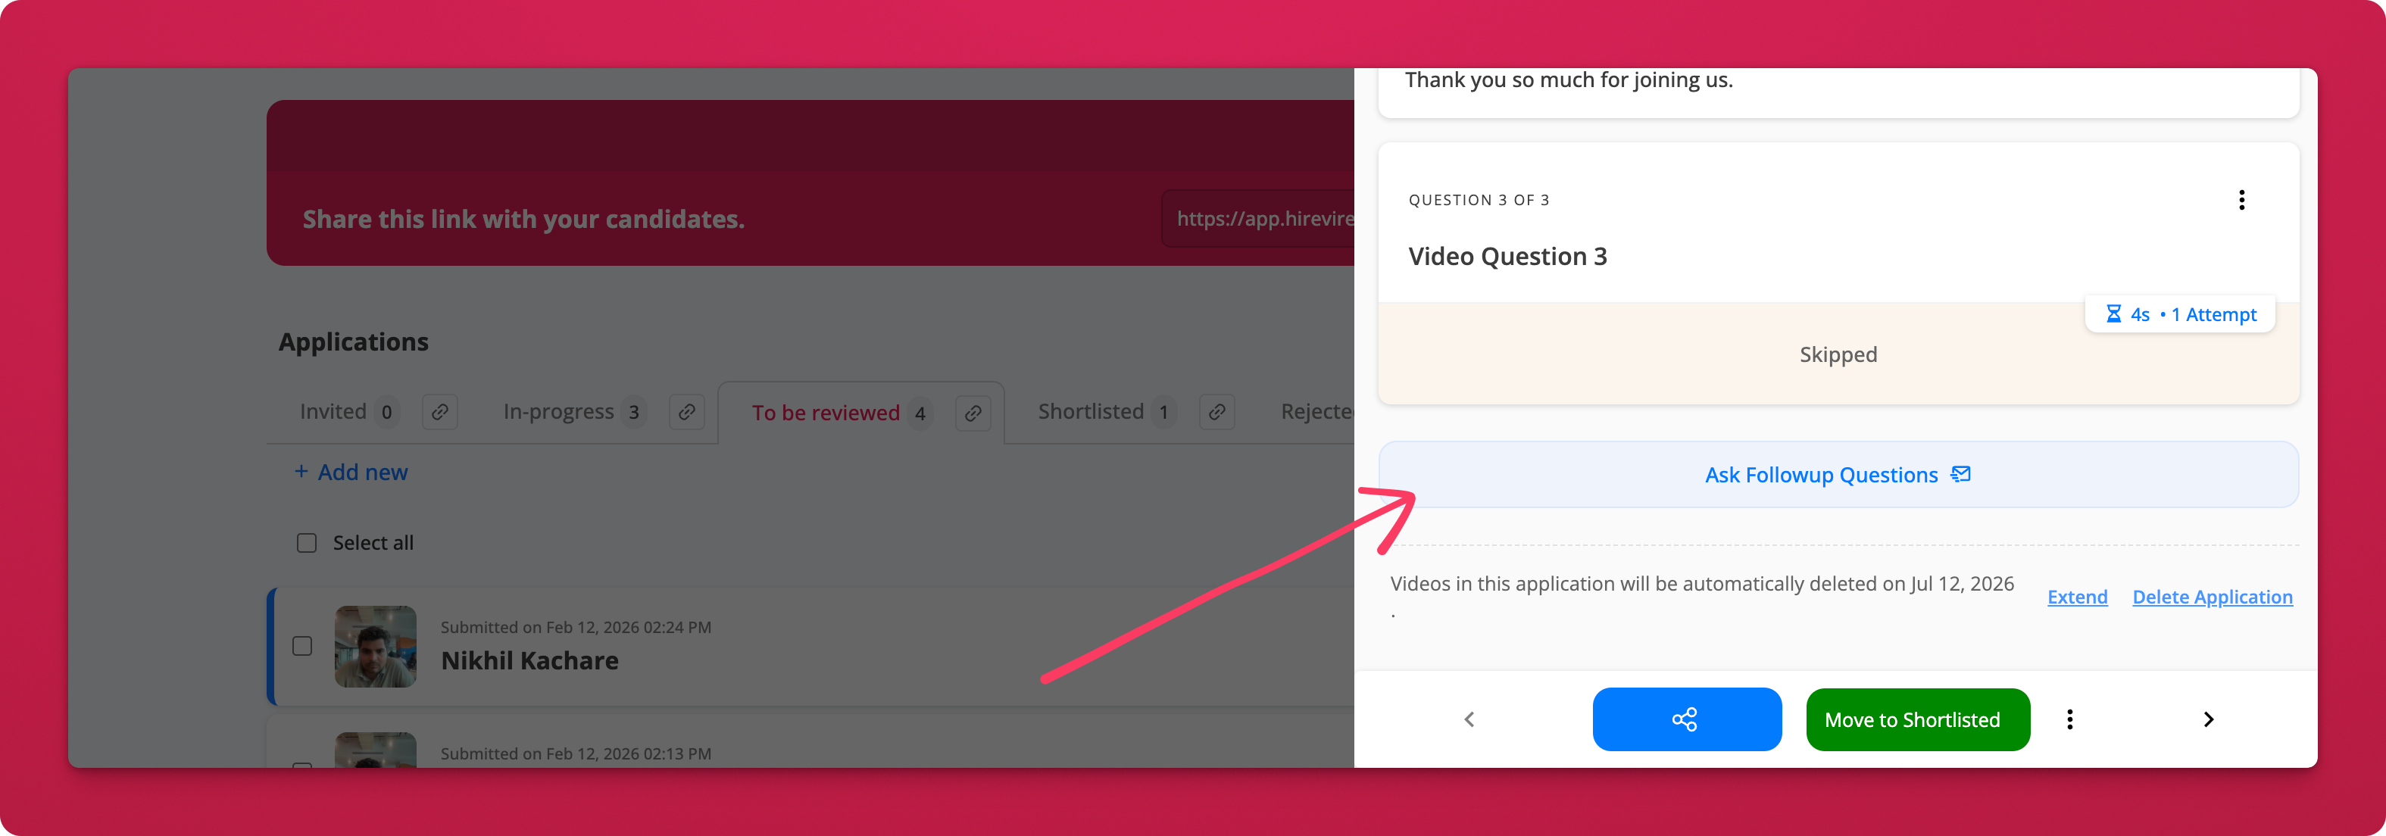The height and width of the screenshot is (836, 2386).
Task: Copy the In-progress tab link icon
Action: point(686,412)
